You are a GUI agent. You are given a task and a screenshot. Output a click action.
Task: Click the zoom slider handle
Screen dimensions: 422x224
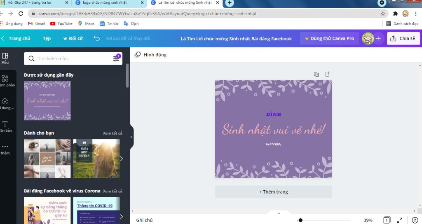click(x=300, y=220)
